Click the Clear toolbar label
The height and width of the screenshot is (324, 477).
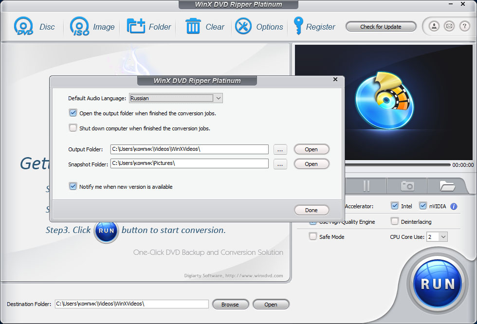(215, 27)
